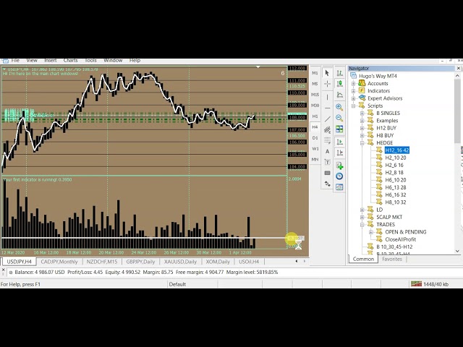463x347 pixels.
Task: Switch chart to M15 timeframe
Action: (x=315, y=95)
